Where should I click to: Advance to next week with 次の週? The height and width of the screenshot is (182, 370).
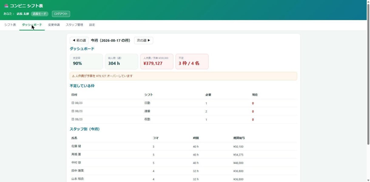coord(143,40)
